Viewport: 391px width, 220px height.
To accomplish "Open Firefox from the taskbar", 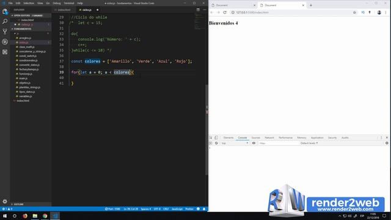I will click(25, 216).
